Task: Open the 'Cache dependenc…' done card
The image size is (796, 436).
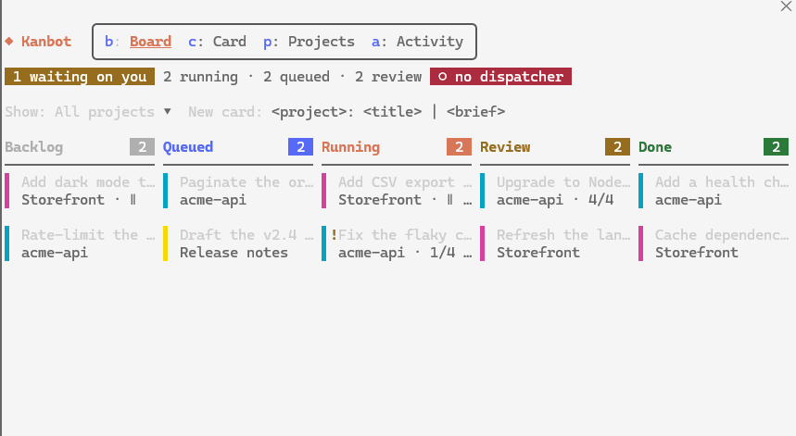Action: click(714, 243)
